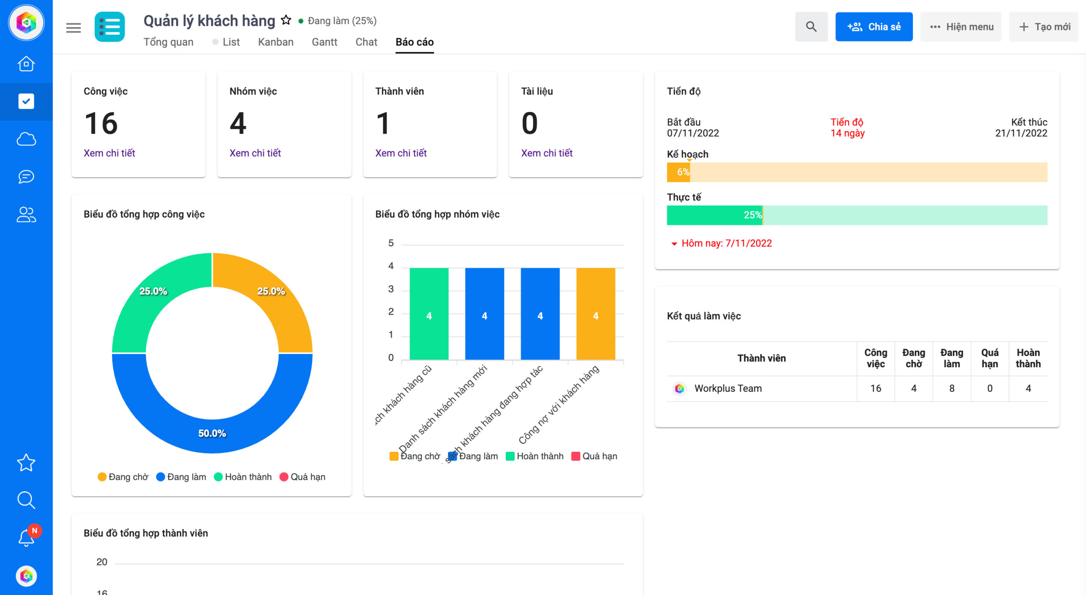Click the Quá hạn column header in table

point(990,358)
